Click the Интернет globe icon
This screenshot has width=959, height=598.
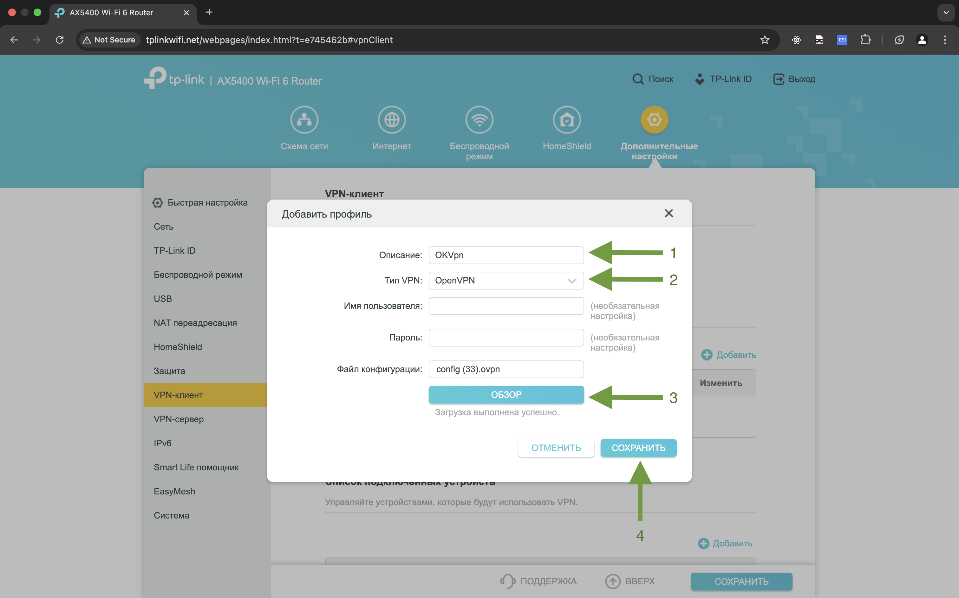[392, 120]
